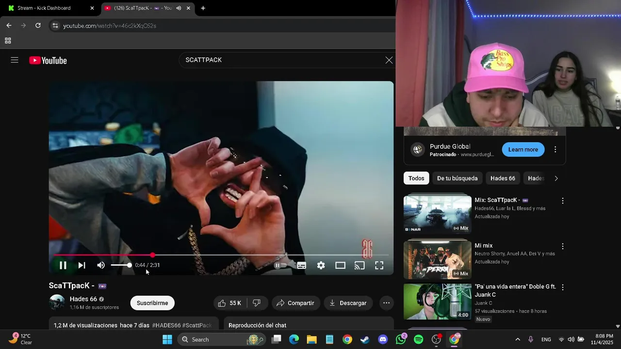Open options menu for Purdue Global ad
This screenshot has height=349, width=621.
(x=556, y=150)
